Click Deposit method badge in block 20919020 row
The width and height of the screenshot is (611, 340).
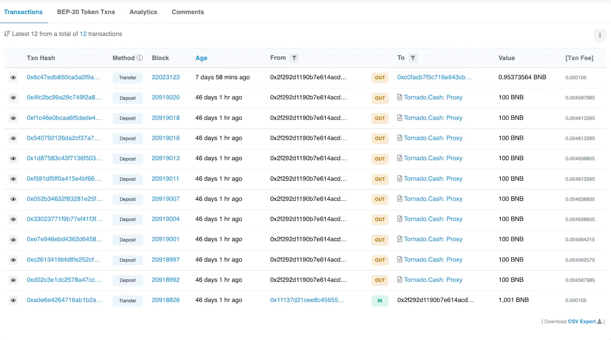tap(127, 98)
